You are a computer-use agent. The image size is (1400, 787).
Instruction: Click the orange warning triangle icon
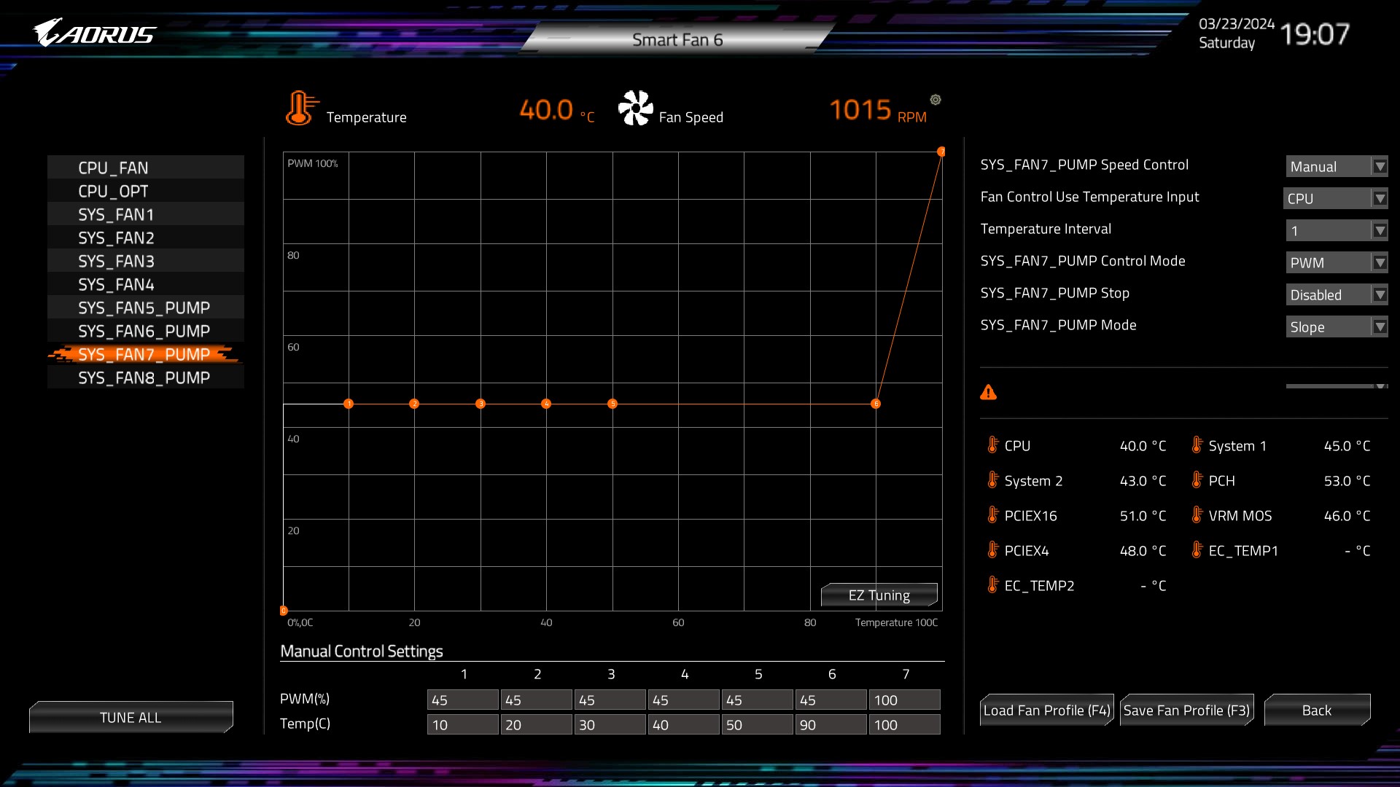coord(988,393)
